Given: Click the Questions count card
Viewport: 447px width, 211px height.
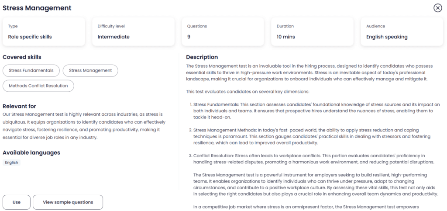Looking at the screenshot, I should click(x=223, y=31).
